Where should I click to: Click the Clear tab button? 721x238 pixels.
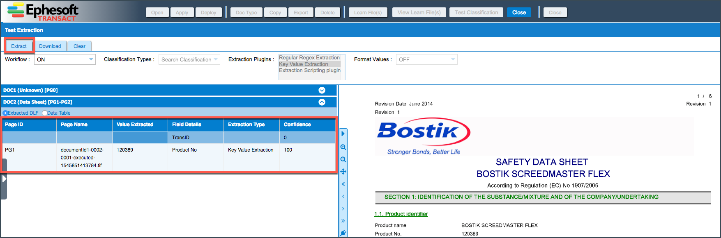(x=80, y=46)
